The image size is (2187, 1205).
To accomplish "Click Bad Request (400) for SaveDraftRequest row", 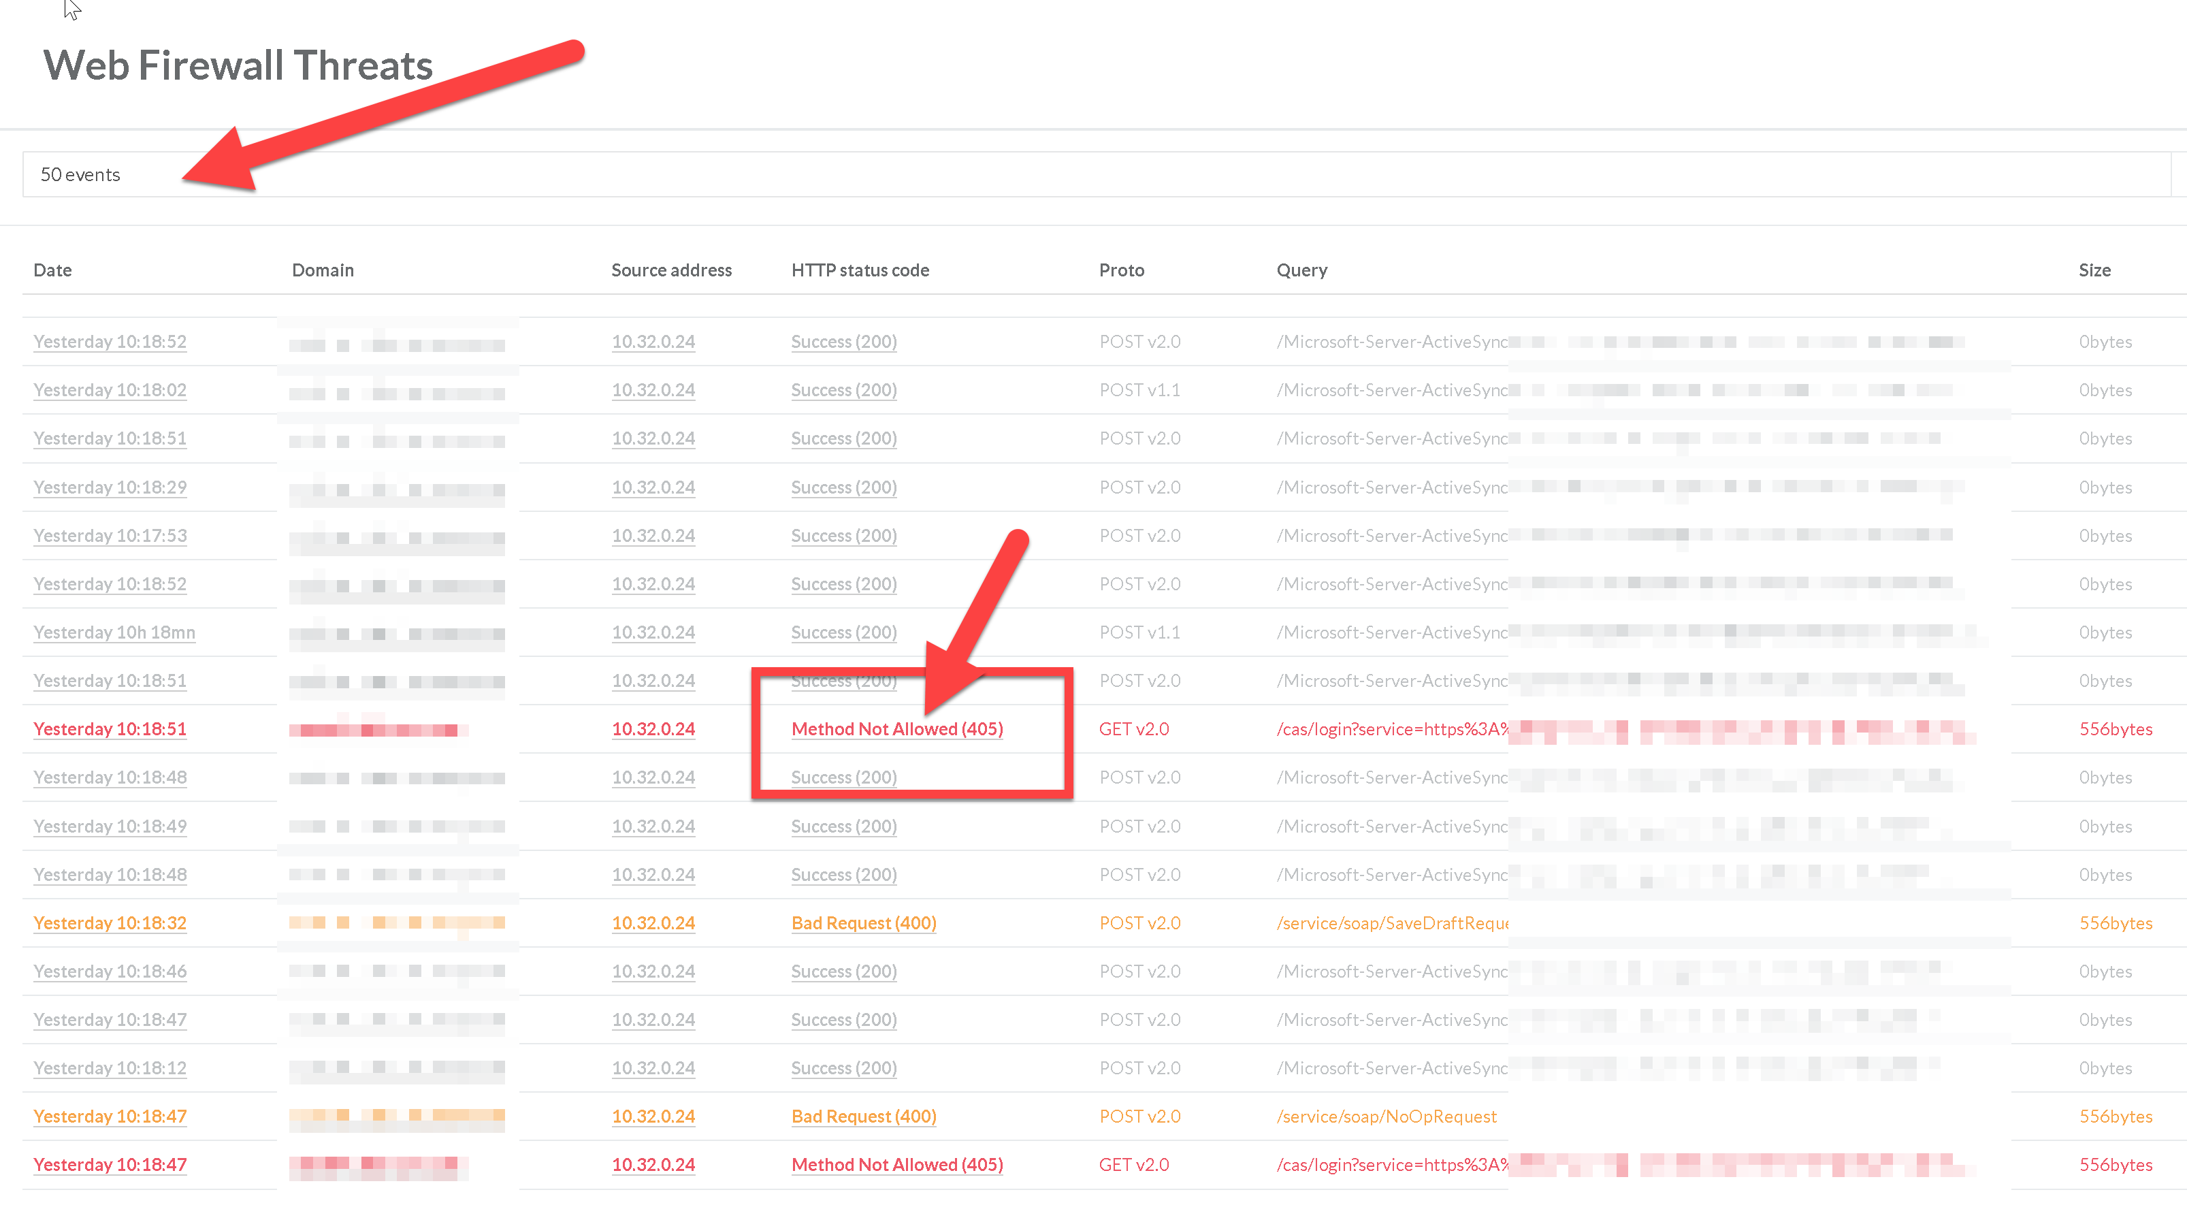I will [x=863, y=923].
